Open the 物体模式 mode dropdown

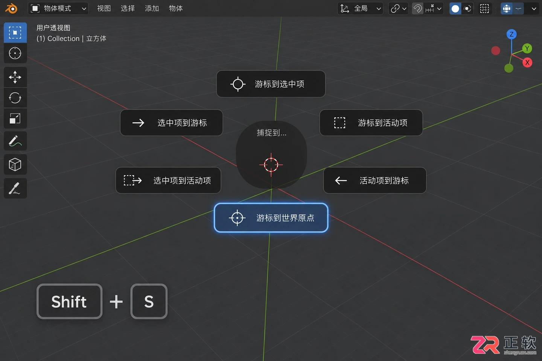pos(58,8)
